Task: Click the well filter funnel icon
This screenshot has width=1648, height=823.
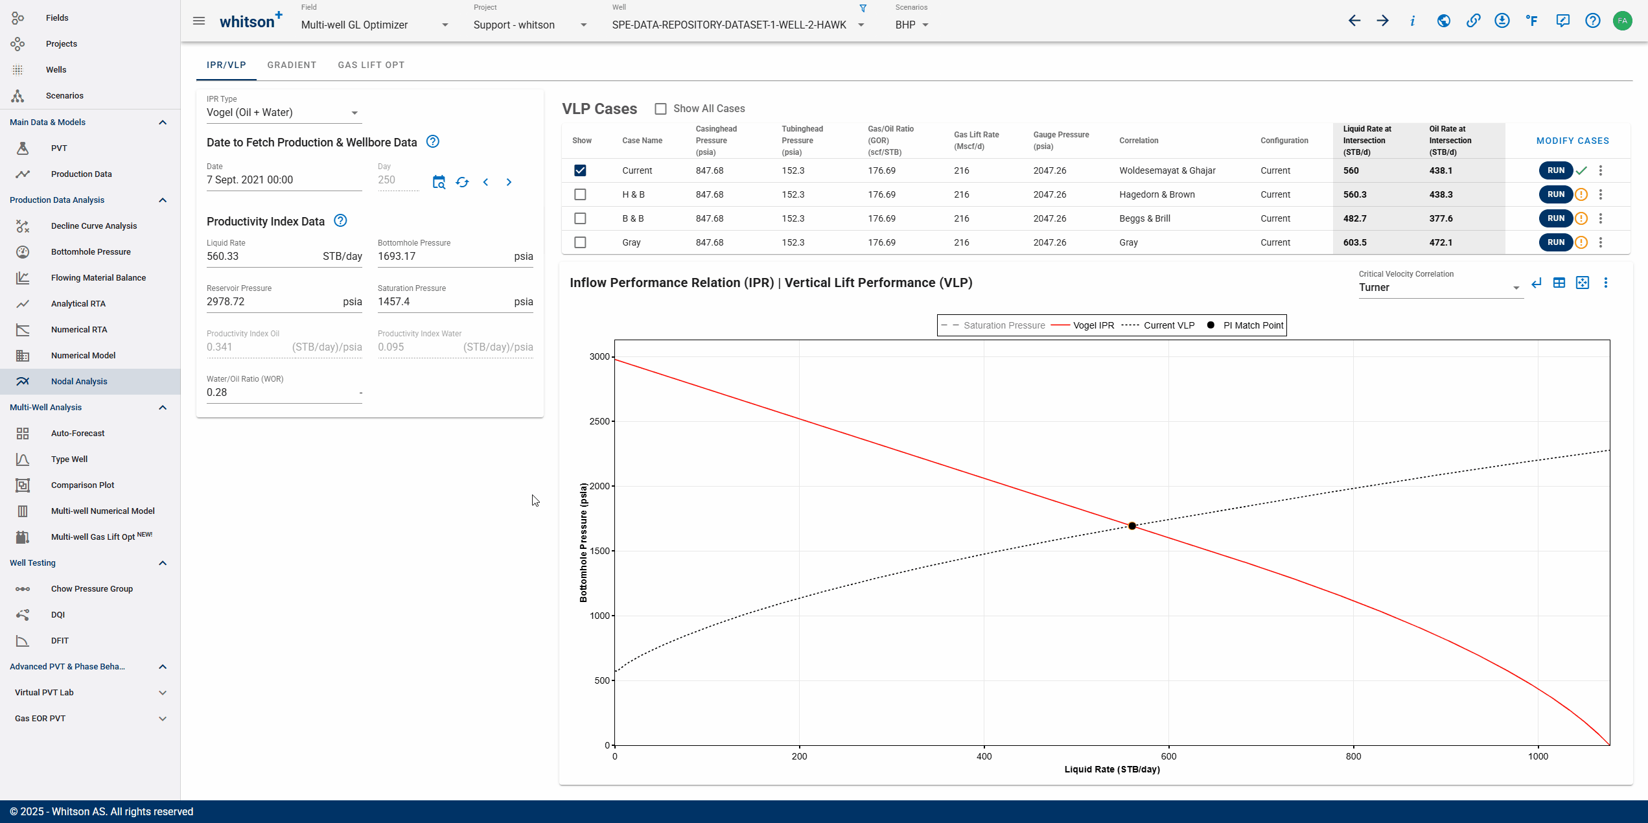Action: click(863, 8)
